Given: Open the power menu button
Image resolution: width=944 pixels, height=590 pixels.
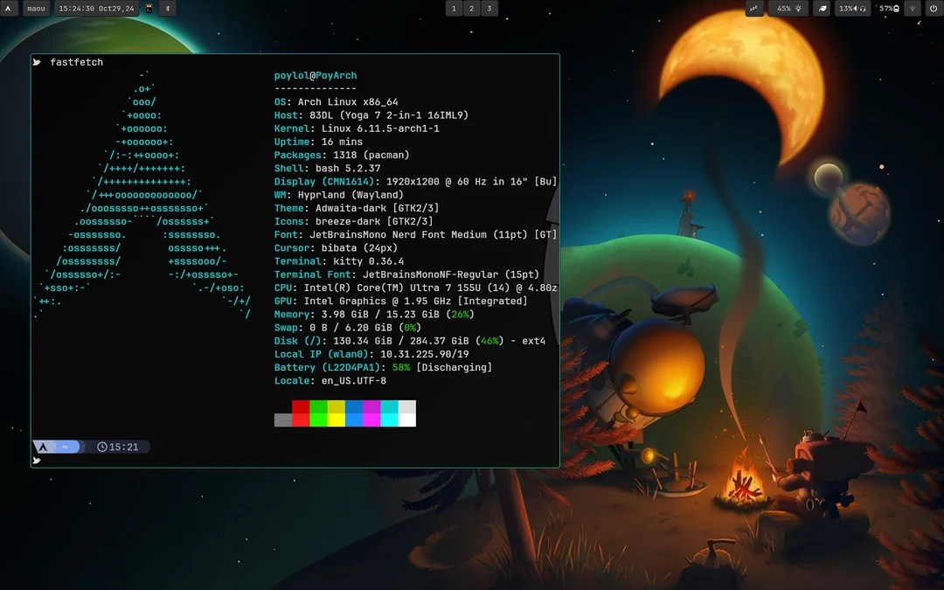Looking at the screenshot, I should coord(934,9).
